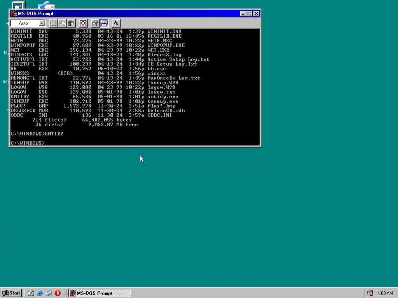398x298 pixels.
Task: Open Font settings with the 'A' icon
Action: pos(116,23)
